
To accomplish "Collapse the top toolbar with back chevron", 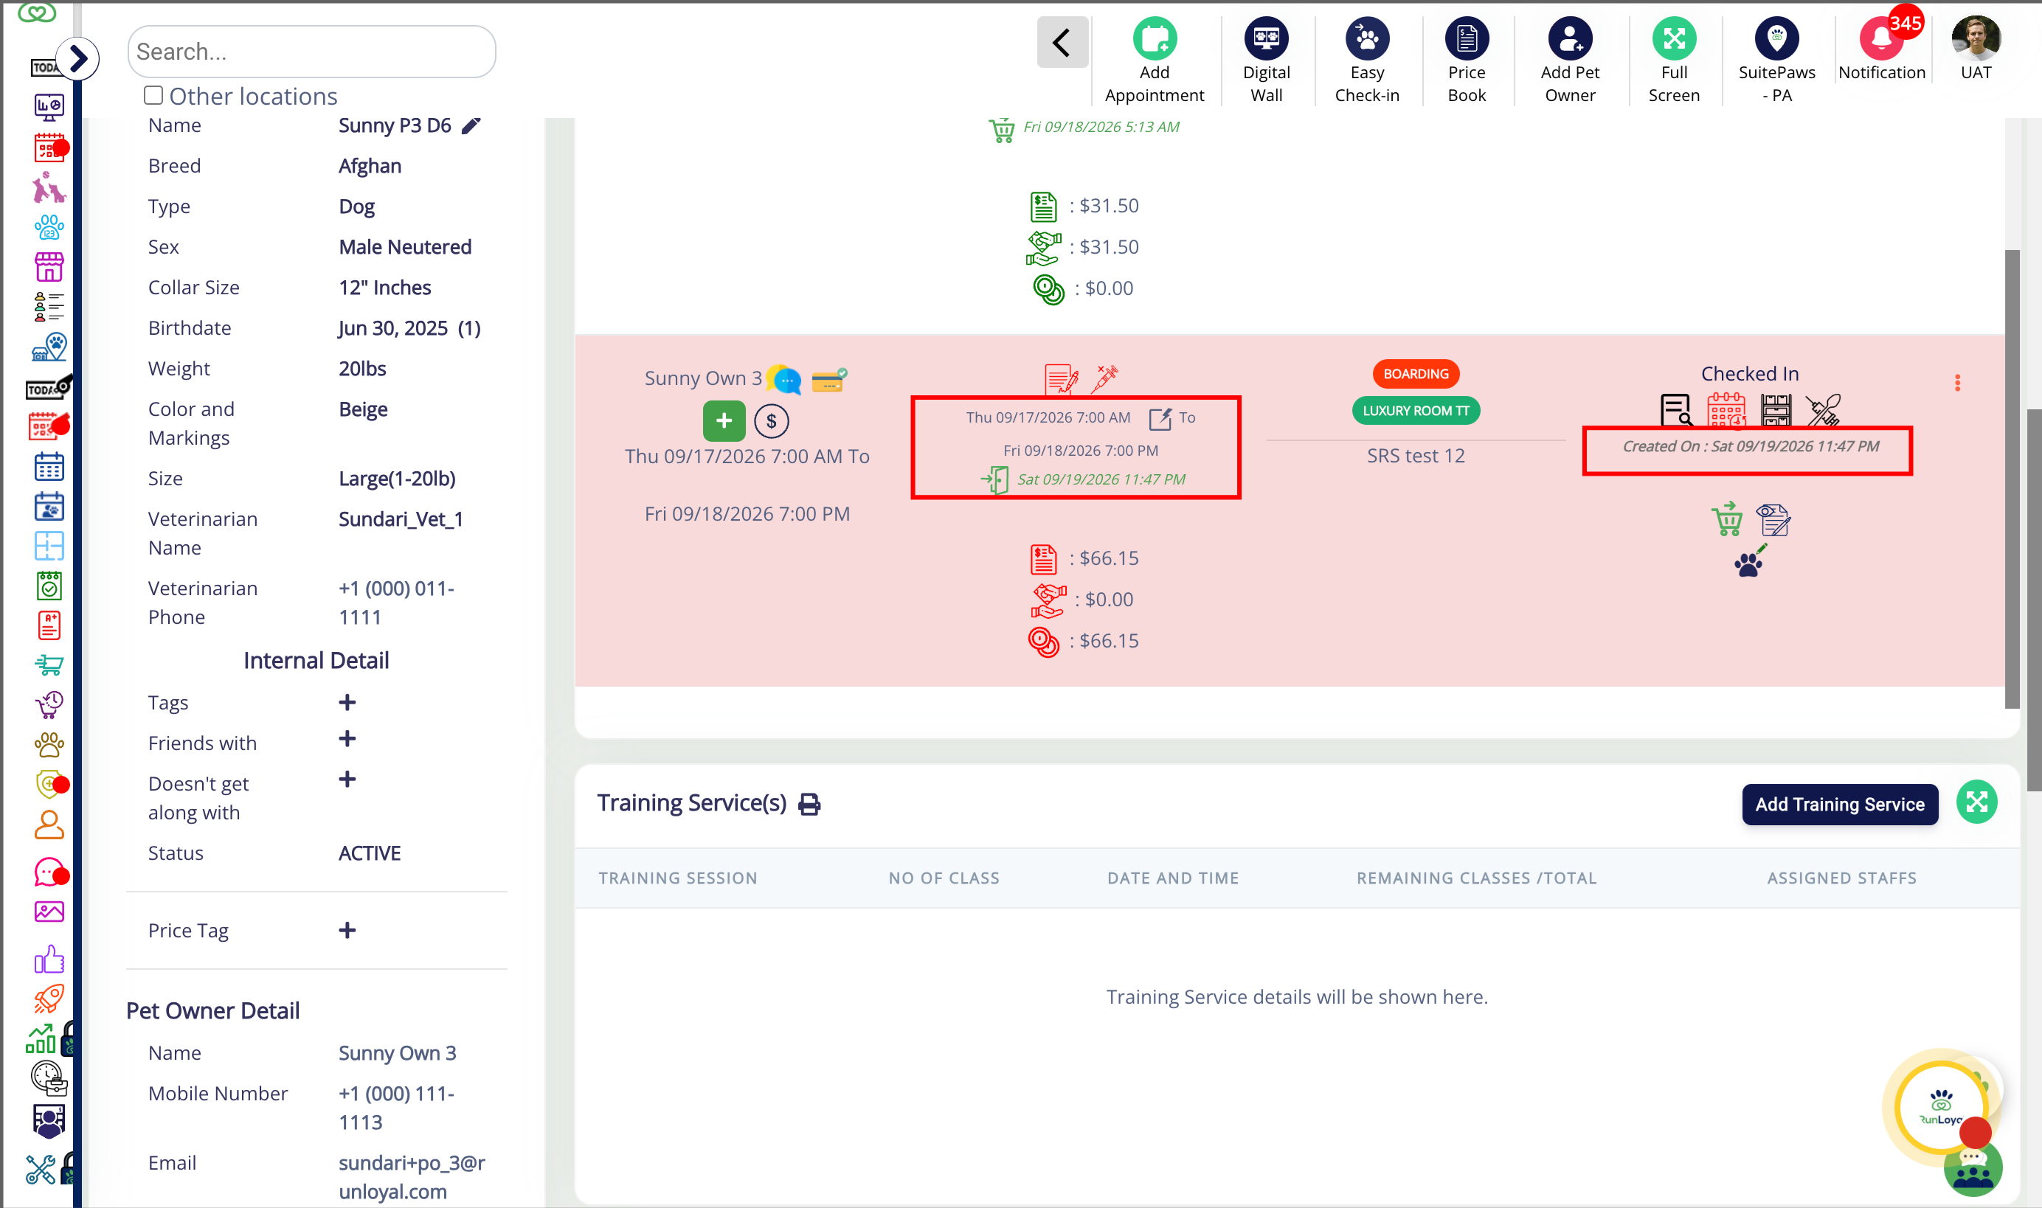I will coord(1062,42).
